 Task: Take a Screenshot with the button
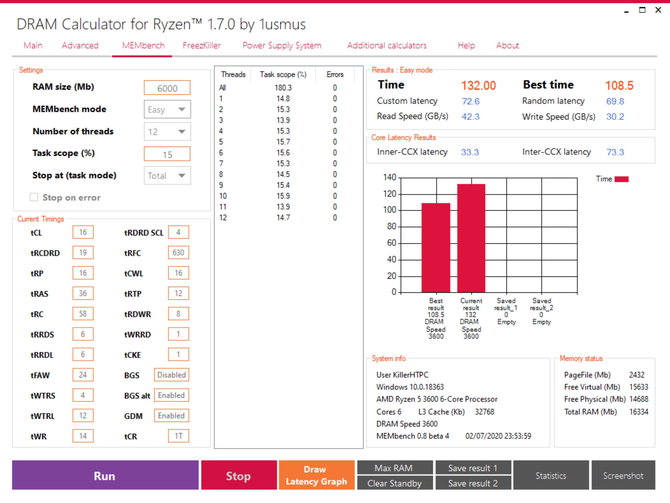(x=623, y=475)
